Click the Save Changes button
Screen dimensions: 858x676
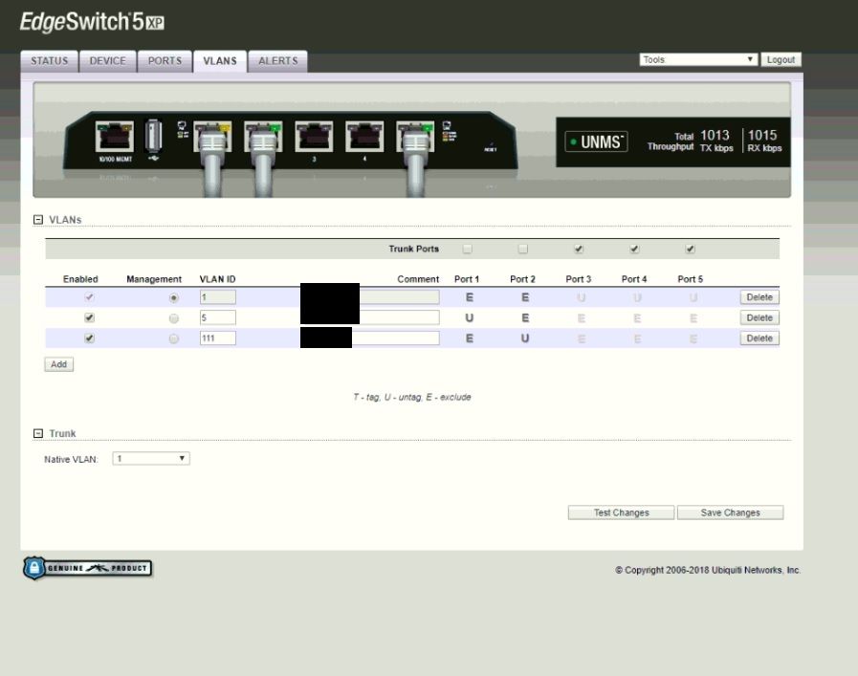pyautogui.click(x=730, y=512)
